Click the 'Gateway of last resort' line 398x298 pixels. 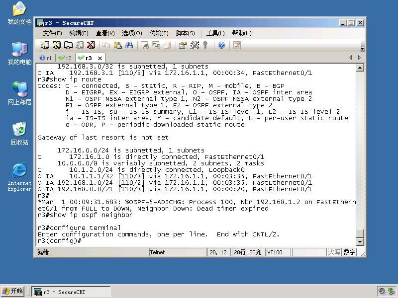point(103,138)
